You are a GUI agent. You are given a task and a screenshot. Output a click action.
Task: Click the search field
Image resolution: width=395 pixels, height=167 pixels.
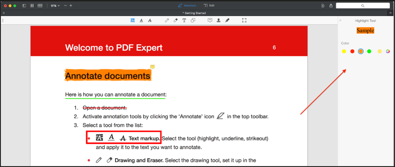click(363, 6)
